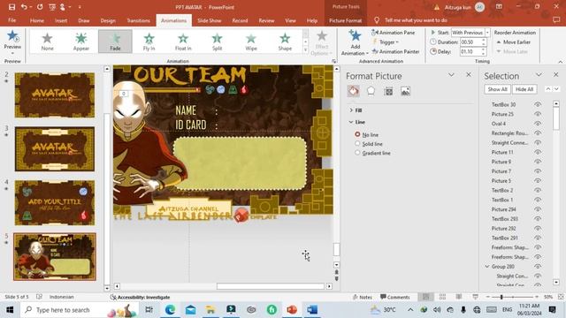
Task: Click the Preview animation star icon
Action: pos(12,36)
